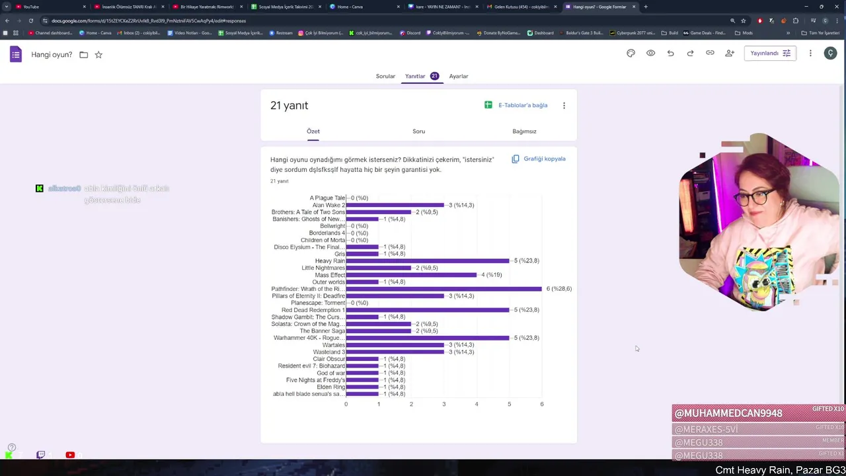This screenshot has width=846, height=476.
Task: Open a new browser tab
Action: pos(645,7)
